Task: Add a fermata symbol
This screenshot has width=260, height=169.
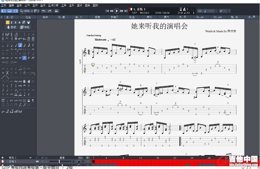Action: [33, 49]
